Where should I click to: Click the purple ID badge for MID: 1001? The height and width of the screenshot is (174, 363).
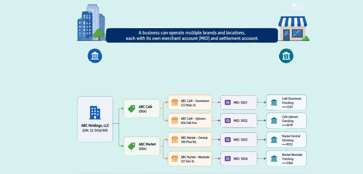[x=228, y=102]
